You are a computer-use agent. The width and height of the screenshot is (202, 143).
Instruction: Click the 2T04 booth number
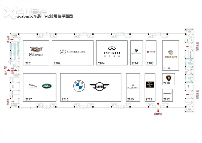click(101, 63)
